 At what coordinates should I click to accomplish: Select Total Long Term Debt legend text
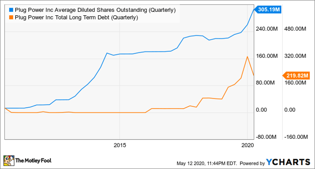pos(76,18)
